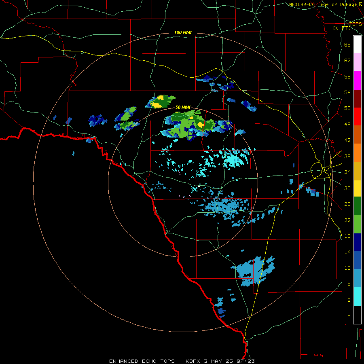Click the legend value "22"
This screenshot has height=364, width=364.
[347, 220]
